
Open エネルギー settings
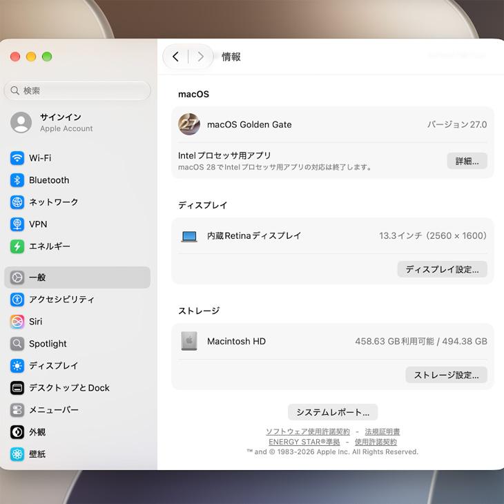click(x=77, y=246)
